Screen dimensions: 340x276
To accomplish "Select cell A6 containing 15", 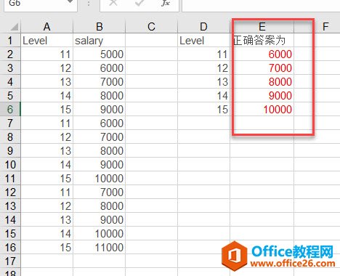I will click(x=47, y=109).
